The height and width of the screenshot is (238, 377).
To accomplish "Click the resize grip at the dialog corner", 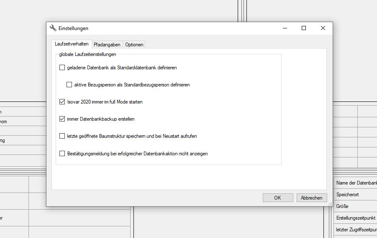I will click(331, 204).
